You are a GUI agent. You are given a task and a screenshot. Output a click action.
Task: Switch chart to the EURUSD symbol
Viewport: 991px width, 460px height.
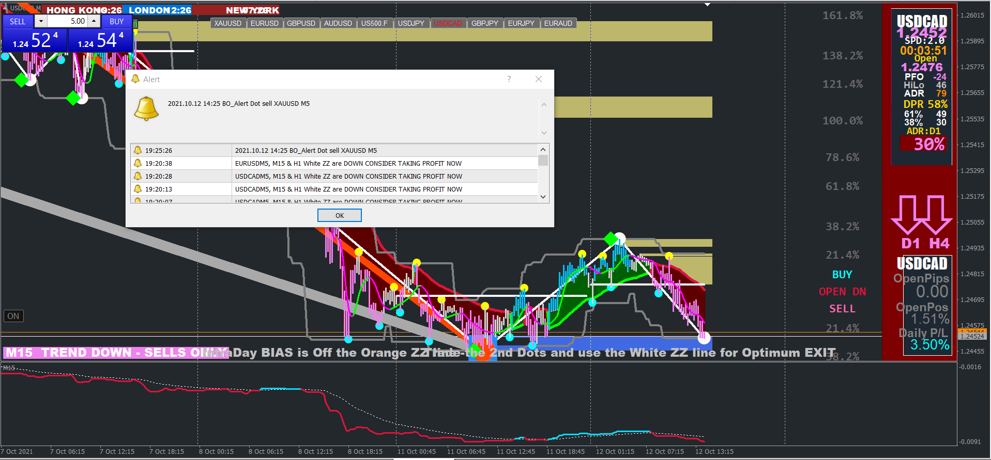(x=264, y=23)
